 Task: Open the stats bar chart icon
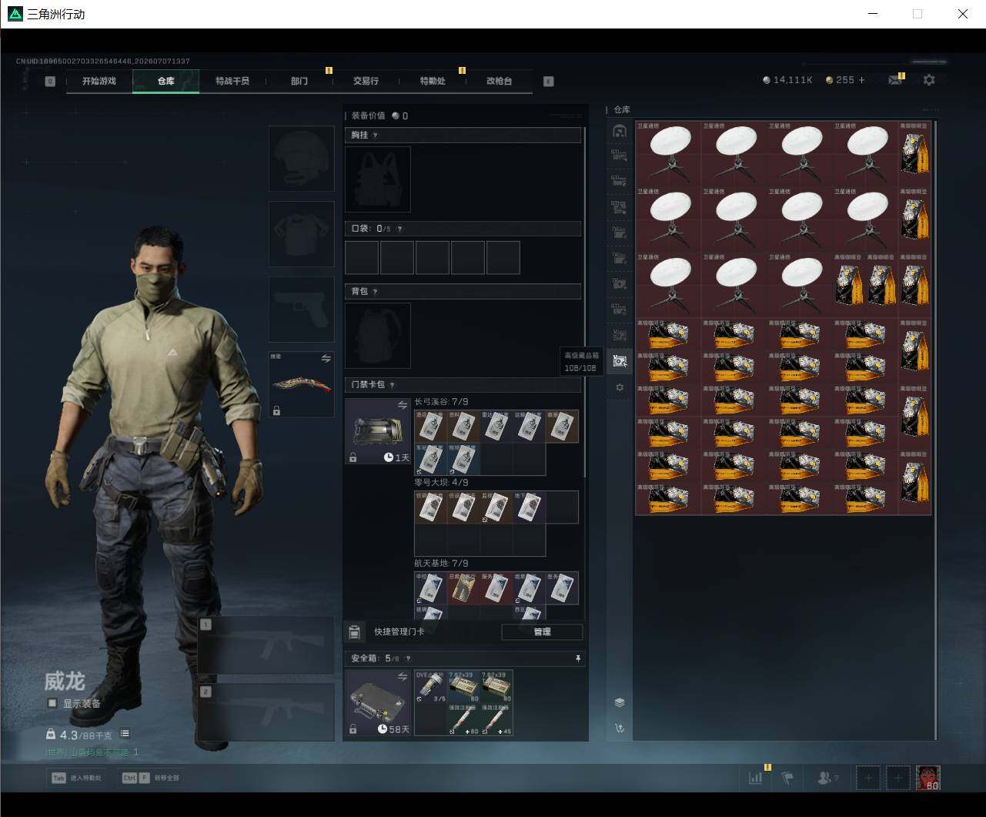pyautogui.click(x=756, y=778)
